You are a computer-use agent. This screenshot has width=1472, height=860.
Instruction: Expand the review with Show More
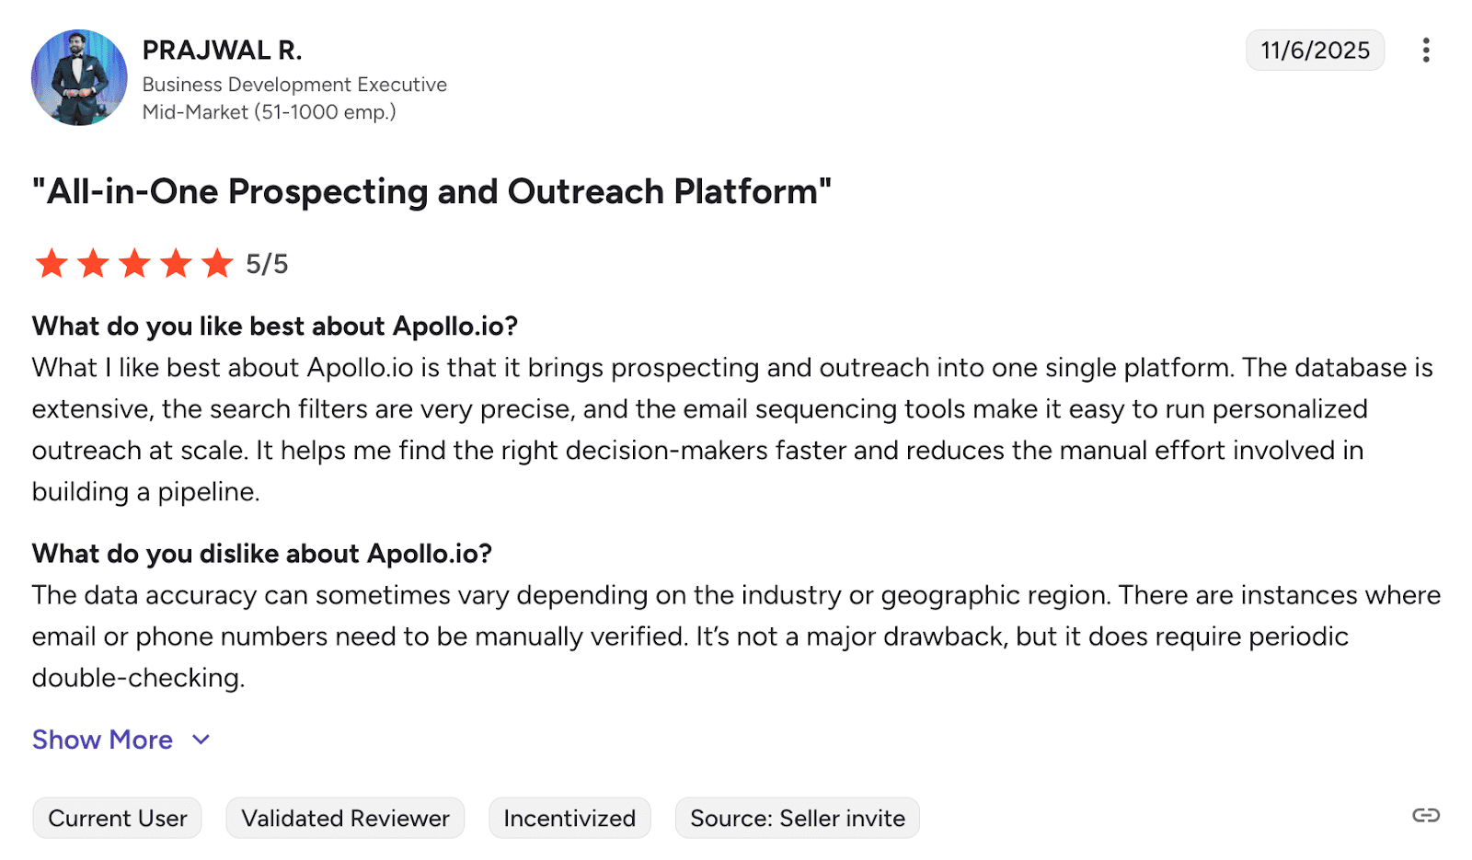point(102,740)
